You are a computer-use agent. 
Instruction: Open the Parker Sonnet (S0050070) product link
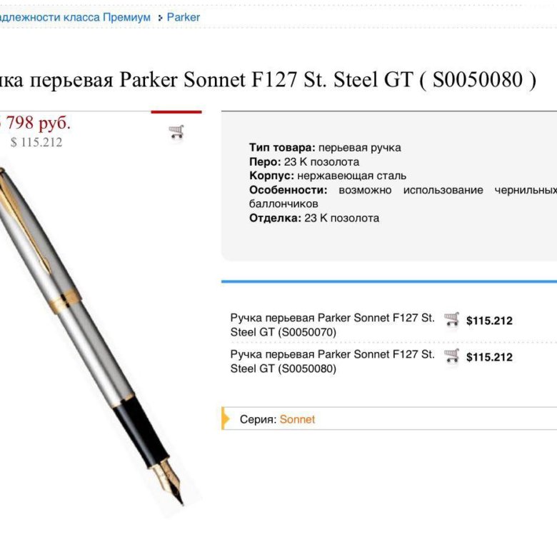(332, 325)
